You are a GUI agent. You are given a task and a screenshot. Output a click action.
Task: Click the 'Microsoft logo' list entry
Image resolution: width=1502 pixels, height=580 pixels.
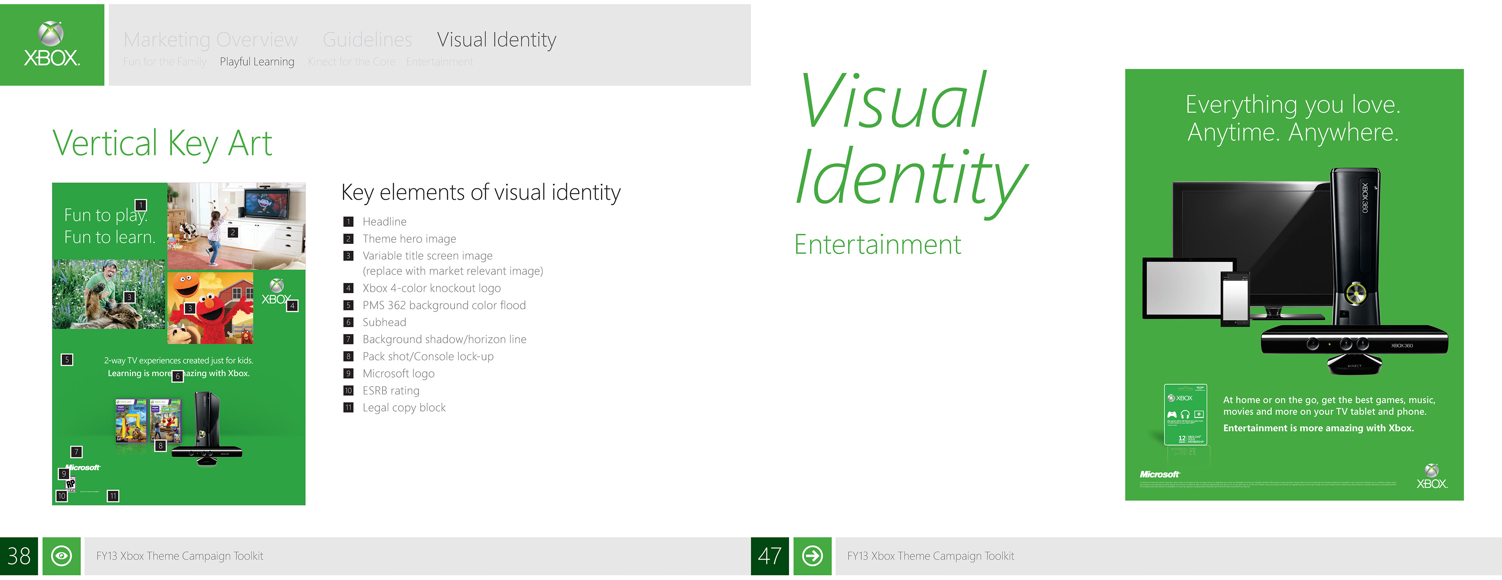[398, 373]
